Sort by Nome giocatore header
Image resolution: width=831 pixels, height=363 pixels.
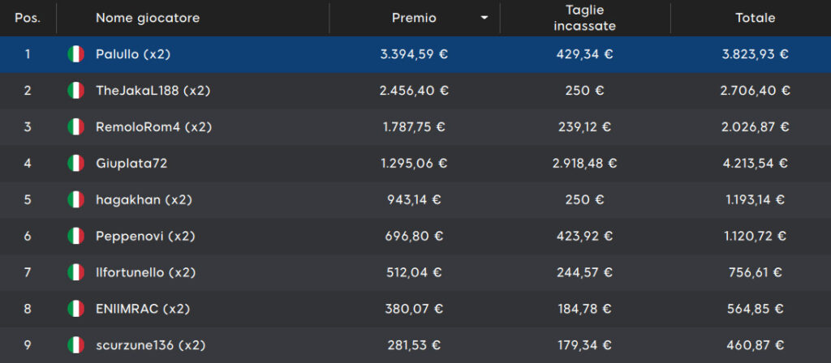click(x=148, y=18)
